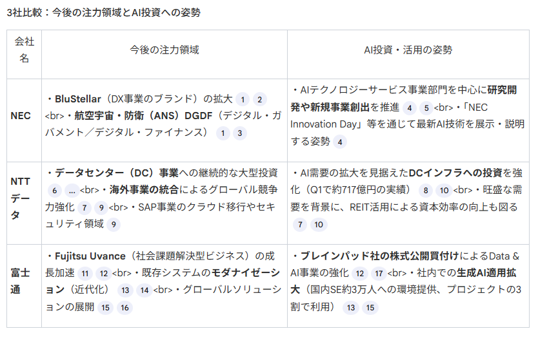
Task: Click the bold BluStellar text
Action: pyautogui.click(x=78, y=99)
